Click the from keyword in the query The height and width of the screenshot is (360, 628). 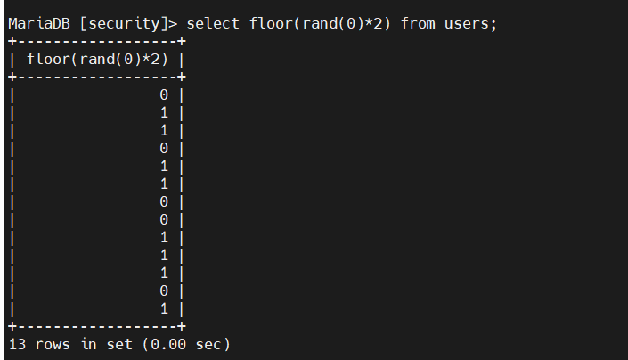(x=418, y=23)
